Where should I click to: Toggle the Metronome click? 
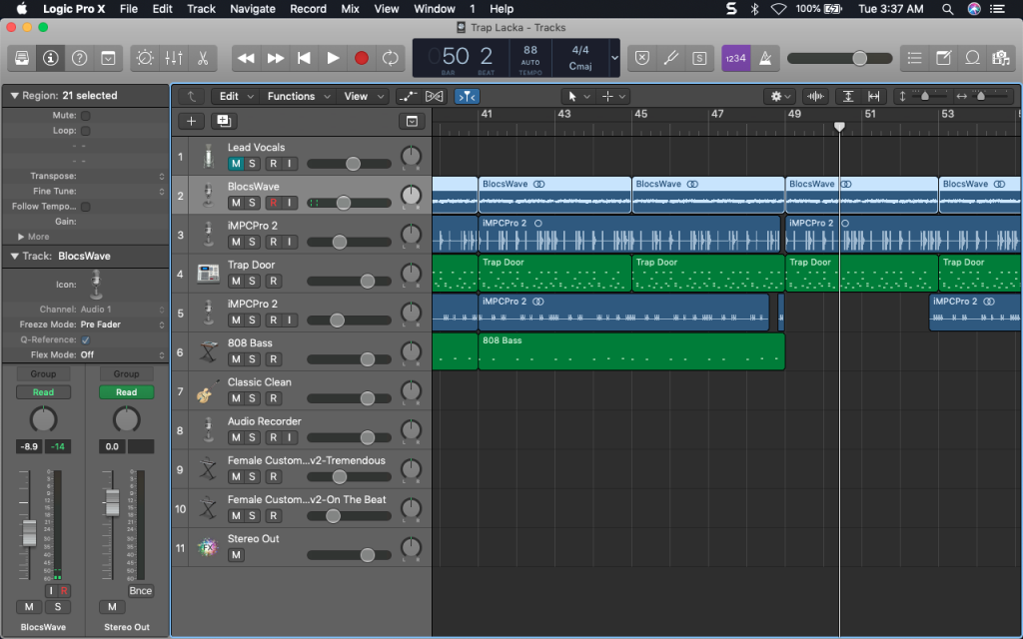(764, 58)
